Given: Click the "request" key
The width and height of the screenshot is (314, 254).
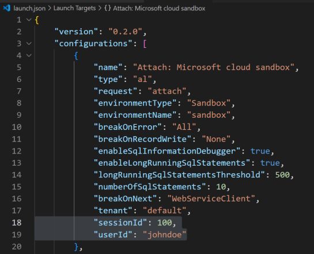Looking at the screenshot, I should pyautogui.click(x=116, y=91).
